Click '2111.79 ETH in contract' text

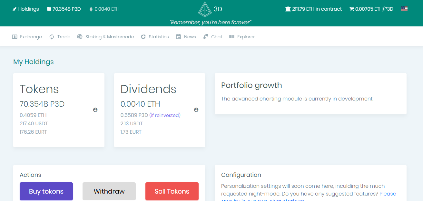point(317,9)
